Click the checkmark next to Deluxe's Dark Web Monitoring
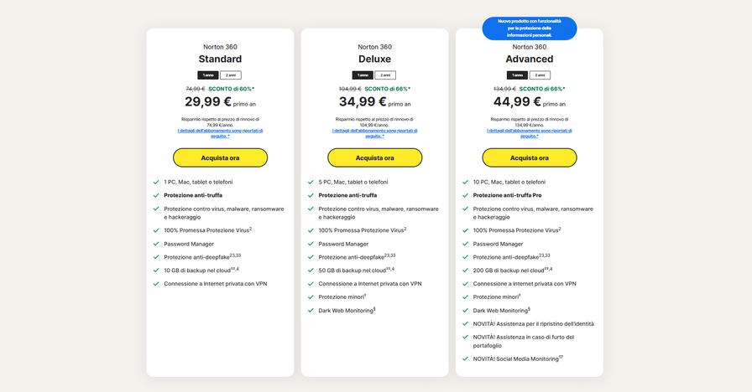Screen dimensions: 752x392 pos(311,311)
